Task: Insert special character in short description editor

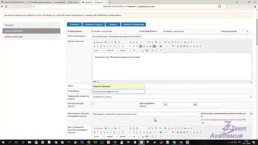Action: (194, 46)
